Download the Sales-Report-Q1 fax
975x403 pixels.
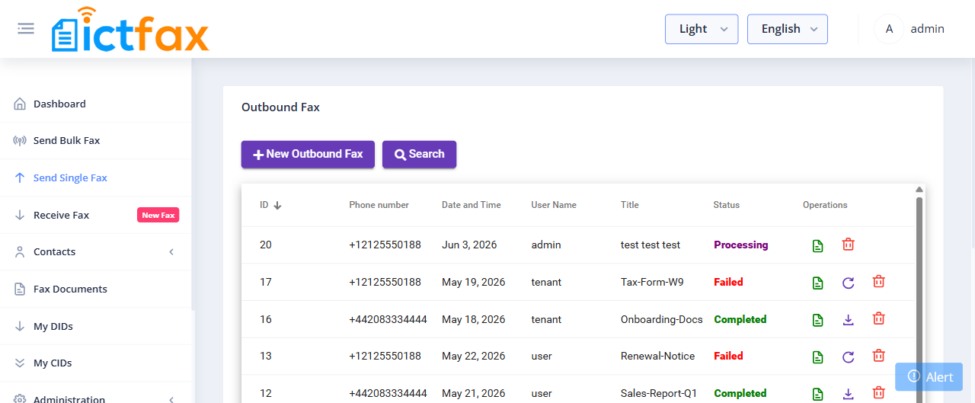pyautogui.click(x=849, y=394)
